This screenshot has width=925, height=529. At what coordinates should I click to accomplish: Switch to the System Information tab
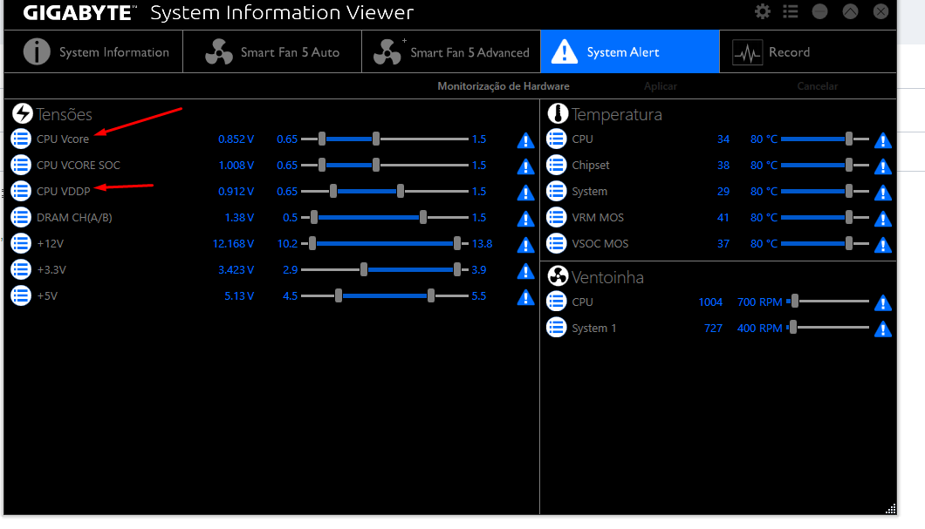[93, 51]
